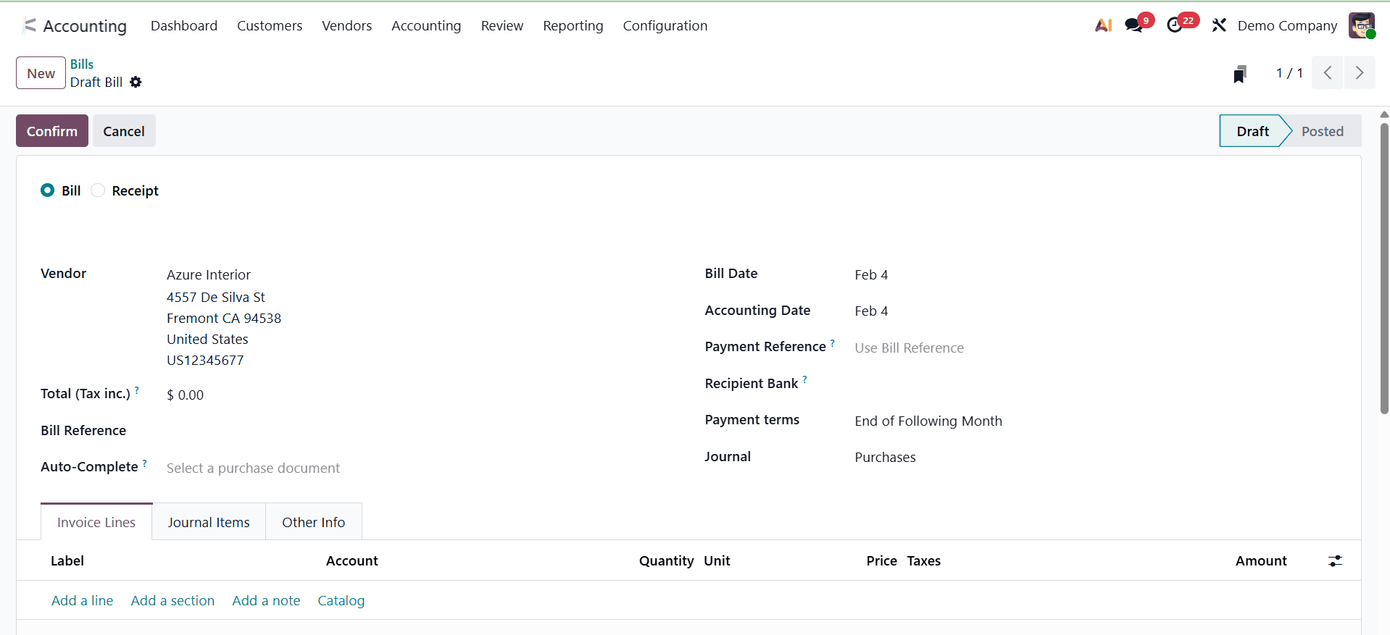Click the Payment Reference input field

coord(1094,348)
